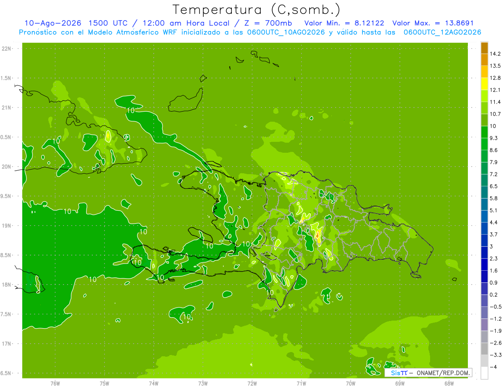Click the "19N" latitude axis label
504x389 pixels.
coord(6,226)
